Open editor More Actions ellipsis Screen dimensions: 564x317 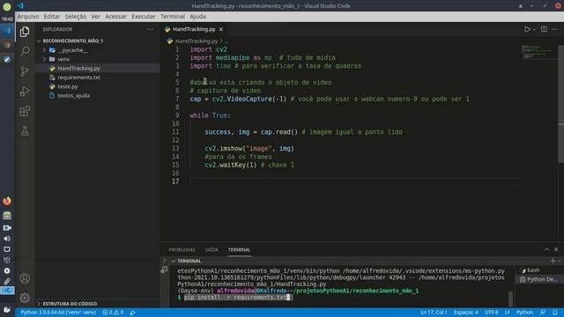click(x=554, y=29)
